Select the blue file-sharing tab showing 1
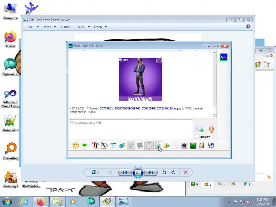This screenshot has height=207, width=276. point(247,184)
